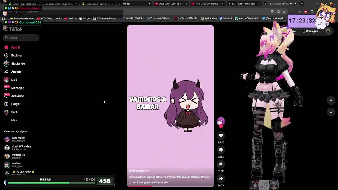Click Cuentas que sigues heading
Image resolution: width=338 pixels, height=190 pixels.
[x=16, y=131]
